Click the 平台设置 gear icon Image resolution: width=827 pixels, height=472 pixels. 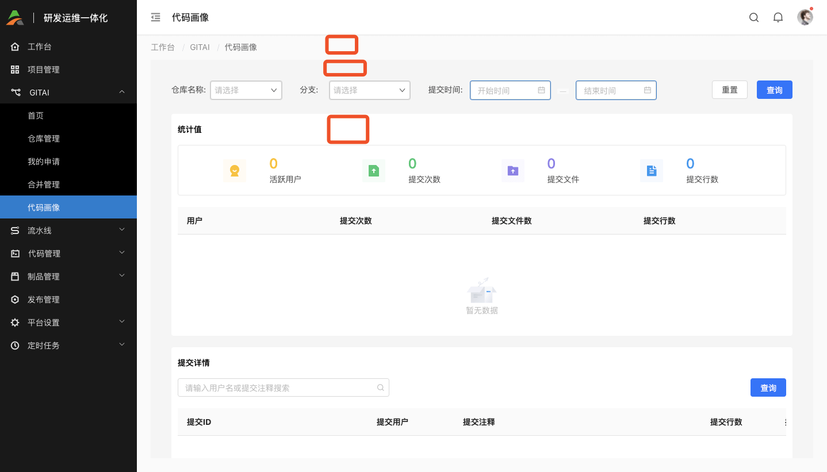(x=16, y=323)
